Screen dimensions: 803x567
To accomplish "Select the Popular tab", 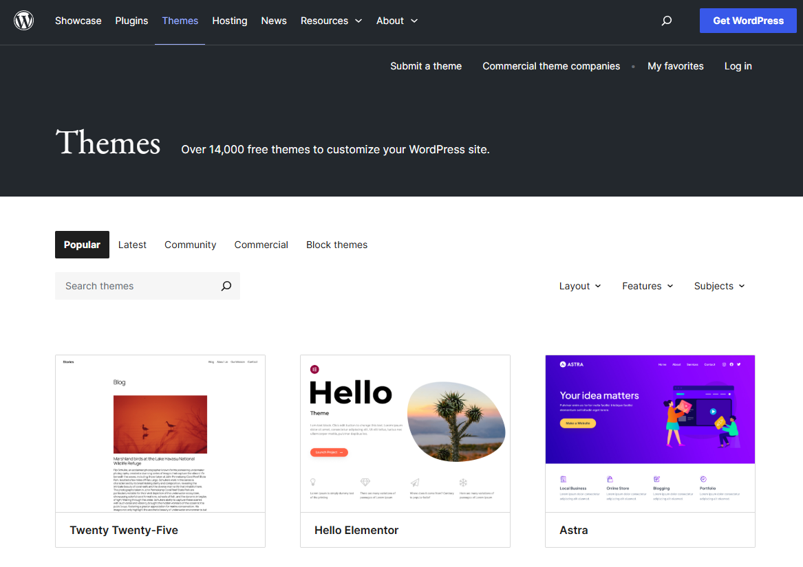I will click(x=82, y=245).
